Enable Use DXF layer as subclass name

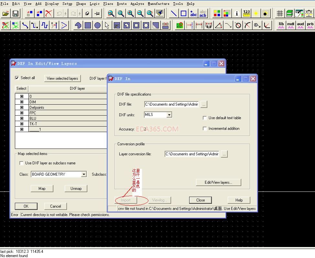click(x=21, y=163)
